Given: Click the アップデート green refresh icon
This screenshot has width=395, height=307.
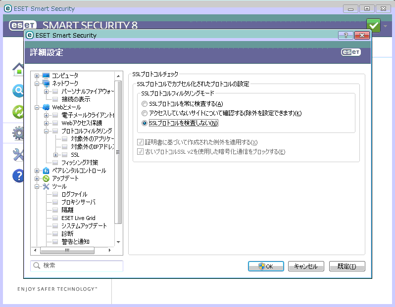Looking at the screenshot, I should tap(46, 178).
